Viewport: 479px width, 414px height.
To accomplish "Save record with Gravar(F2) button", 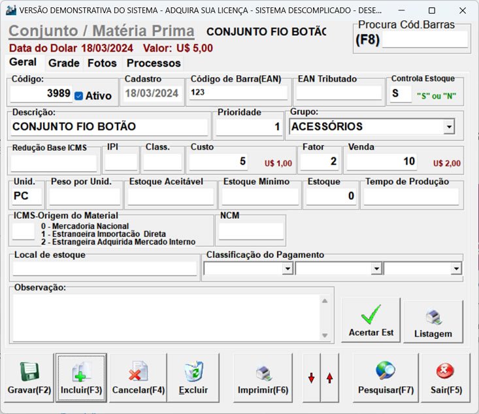I will click(x=29, y=378).
